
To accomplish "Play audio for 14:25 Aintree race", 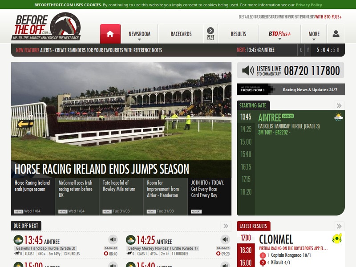I will (225, 239).
